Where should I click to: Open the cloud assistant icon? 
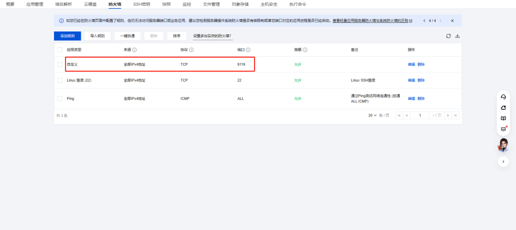tap(503, 107)
